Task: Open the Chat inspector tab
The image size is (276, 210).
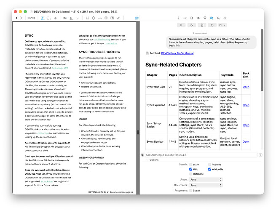Action: [212, 18]
